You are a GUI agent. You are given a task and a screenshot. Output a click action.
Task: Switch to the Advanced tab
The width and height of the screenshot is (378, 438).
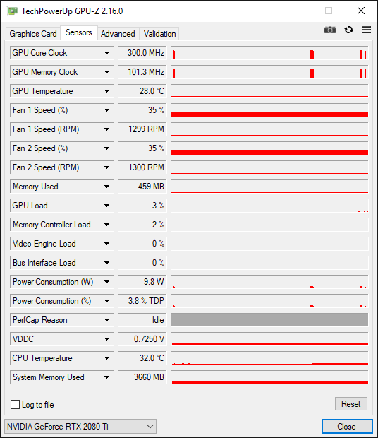[x=118, y=34]
